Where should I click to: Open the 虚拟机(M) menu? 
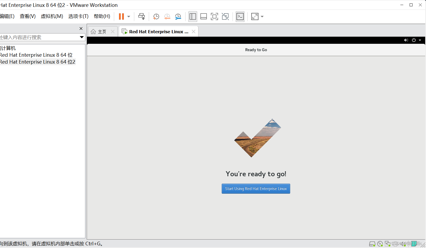point(52,16)
